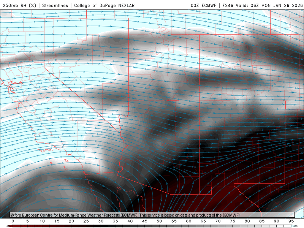Click 'Valid: 06Z MON JAN 26 2026' text
The width and height of the screenshot is (304, 228).
269,5
